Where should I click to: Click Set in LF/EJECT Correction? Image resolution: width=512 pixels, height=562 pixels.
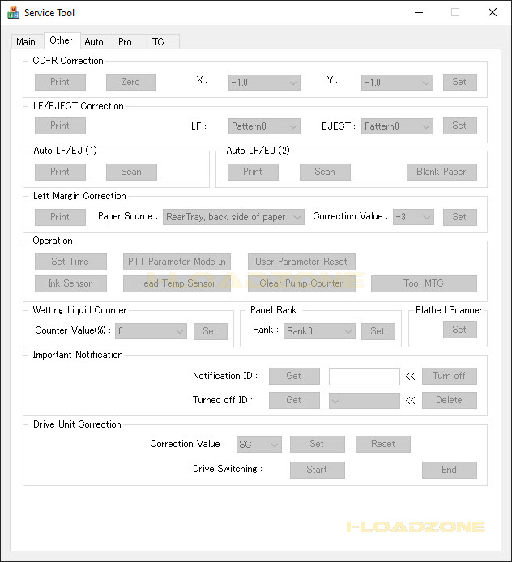click(x=460, y=126)
